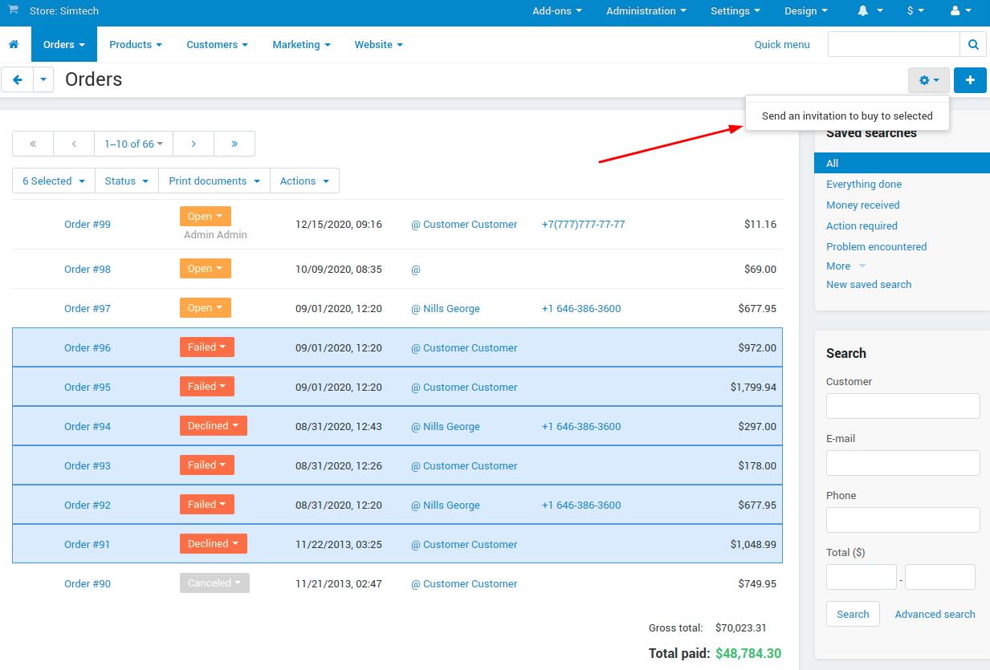Click the Search button in sidebar
Viewport: 990px width, 670px height.
(x=853, y=614)
